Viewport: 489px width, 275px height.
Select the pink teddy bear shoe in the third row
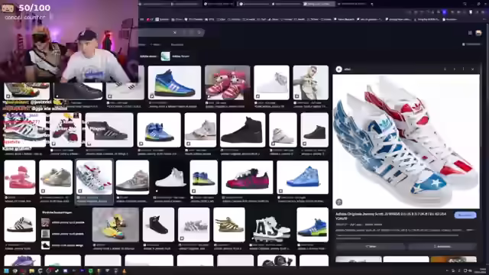point(20,177)
